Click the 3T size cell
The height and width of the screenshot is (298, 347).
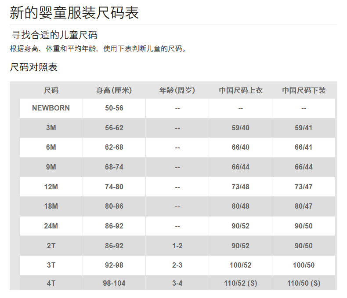(x=51, y=265)
